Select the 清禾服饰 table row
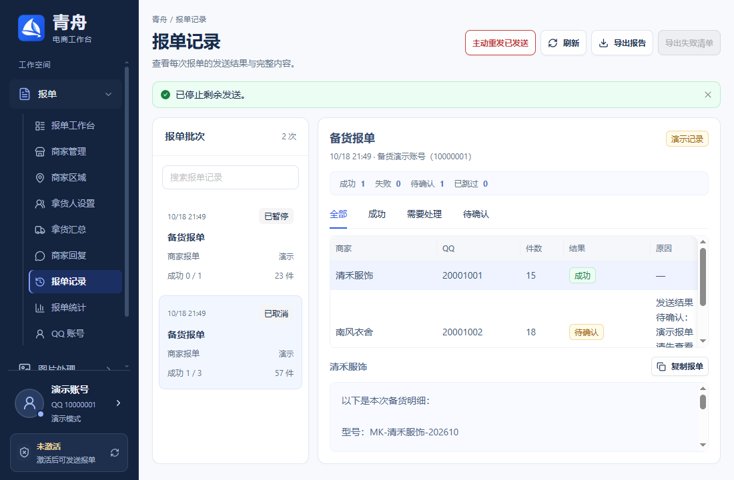 point(514,275)
